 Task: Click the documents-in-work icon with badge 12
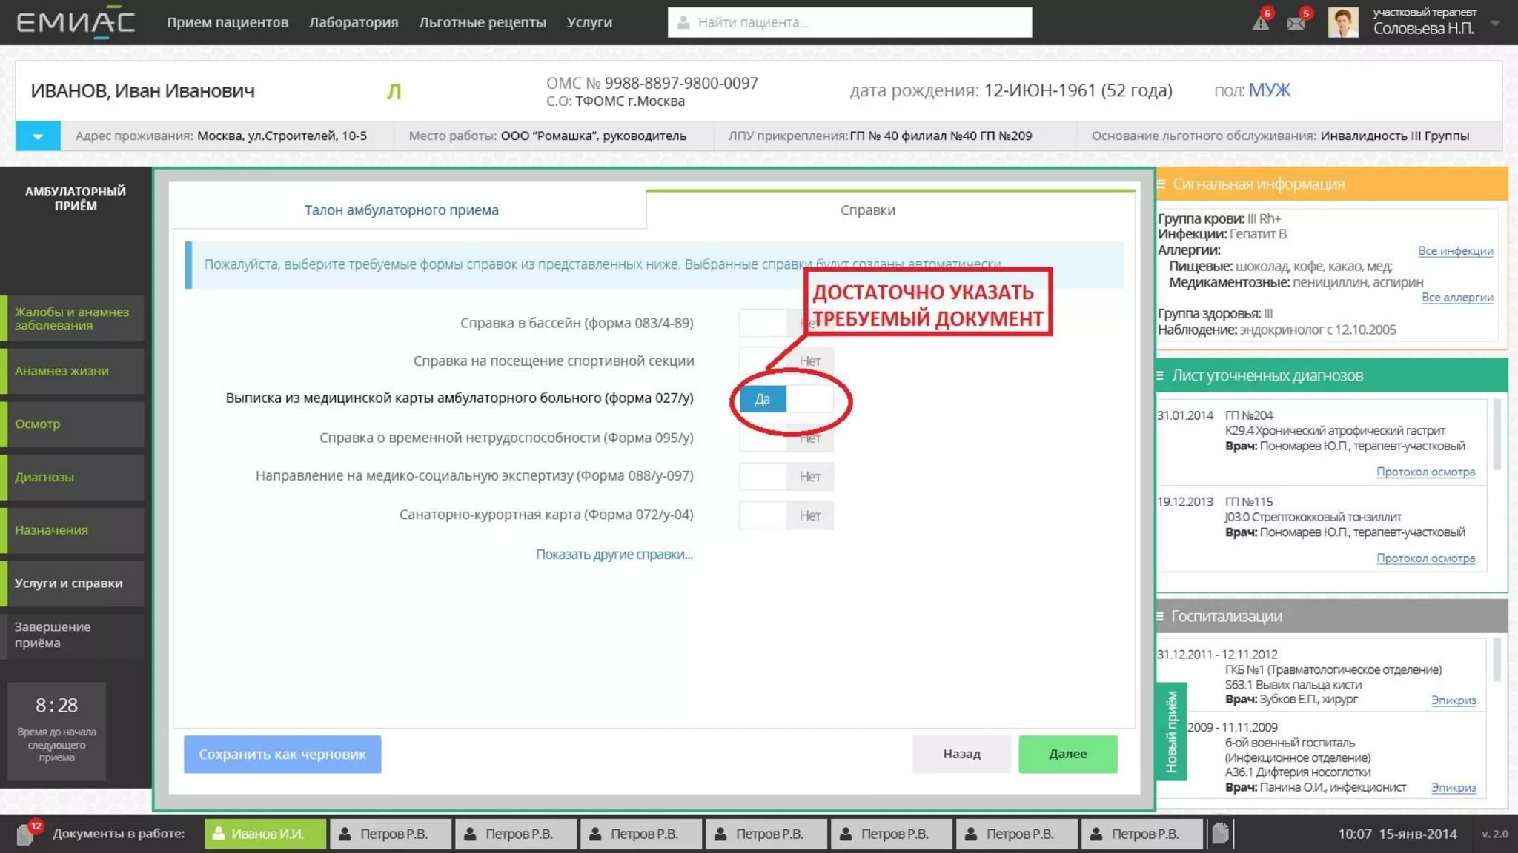pos(26,834)
